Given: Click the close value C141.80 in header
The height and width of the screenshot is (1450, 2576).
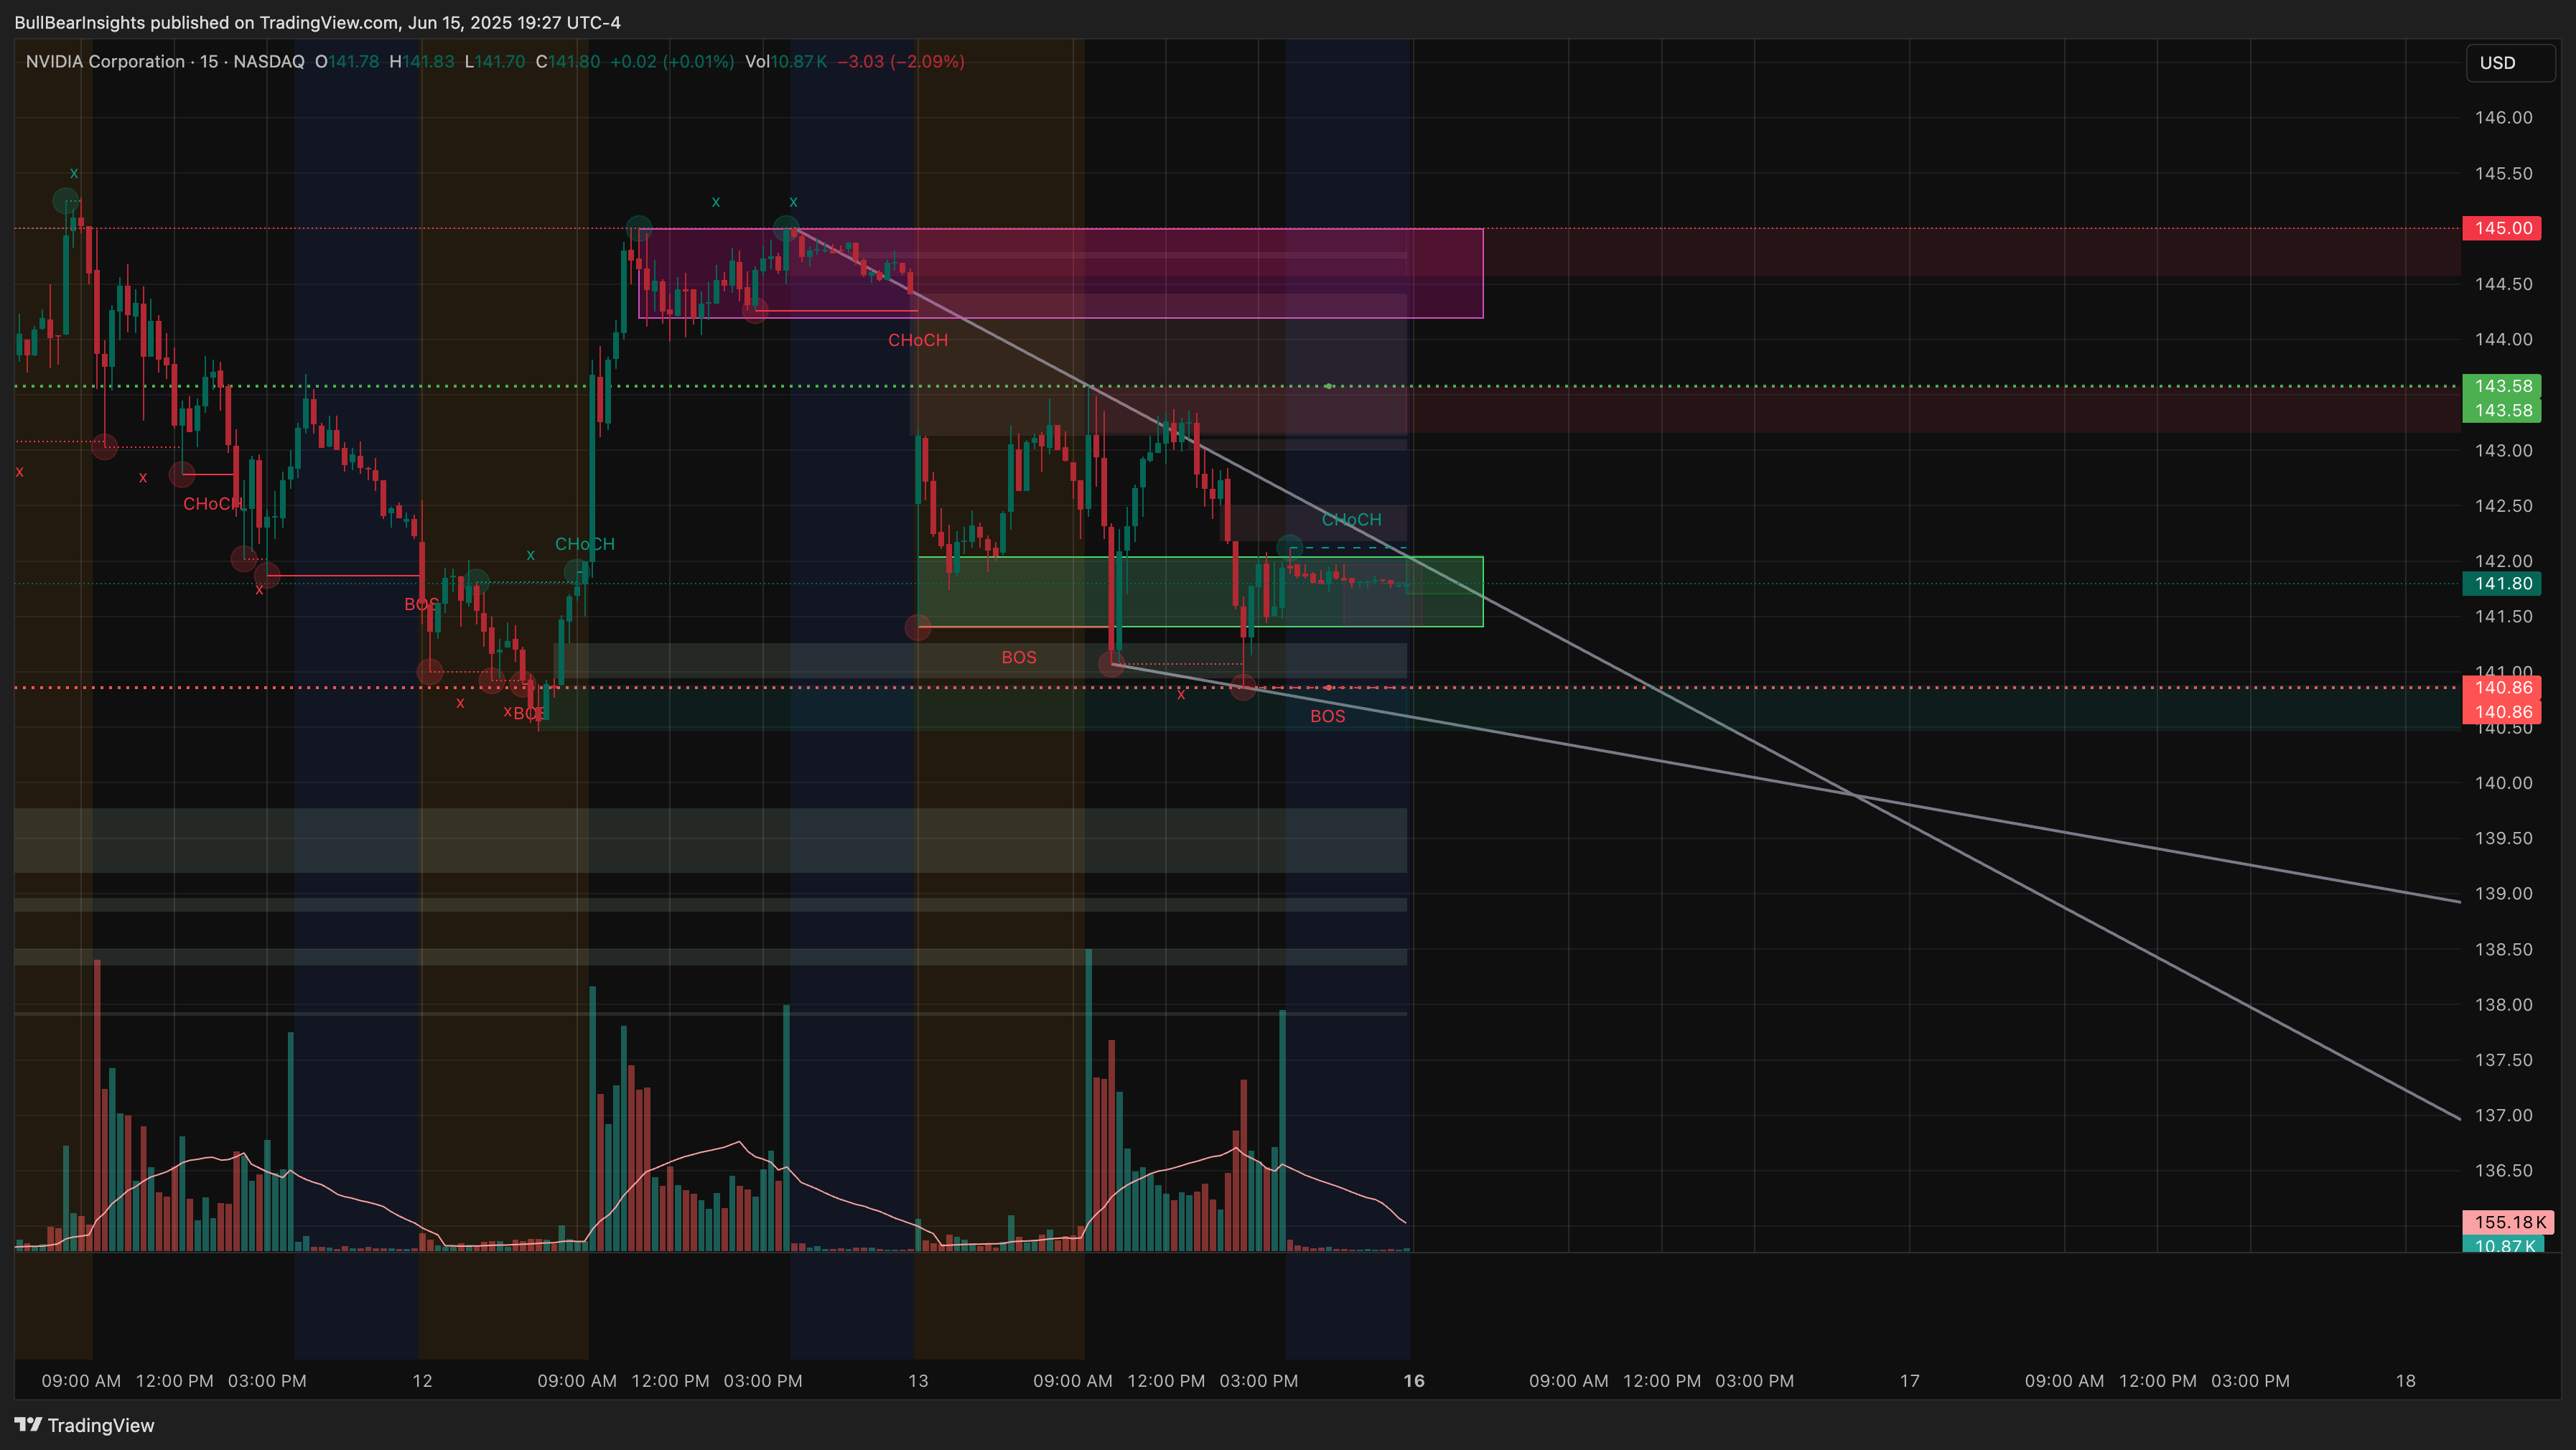Looking at the screenshot, I should 568,61.
